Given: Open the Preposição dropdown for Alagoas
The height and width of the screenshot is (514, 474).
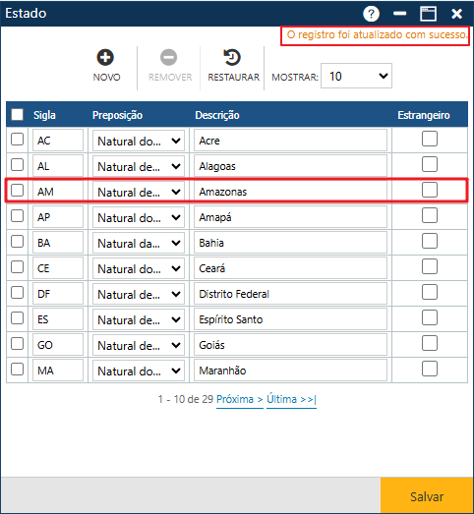Looking at the screenshot, I should [139, 166].
